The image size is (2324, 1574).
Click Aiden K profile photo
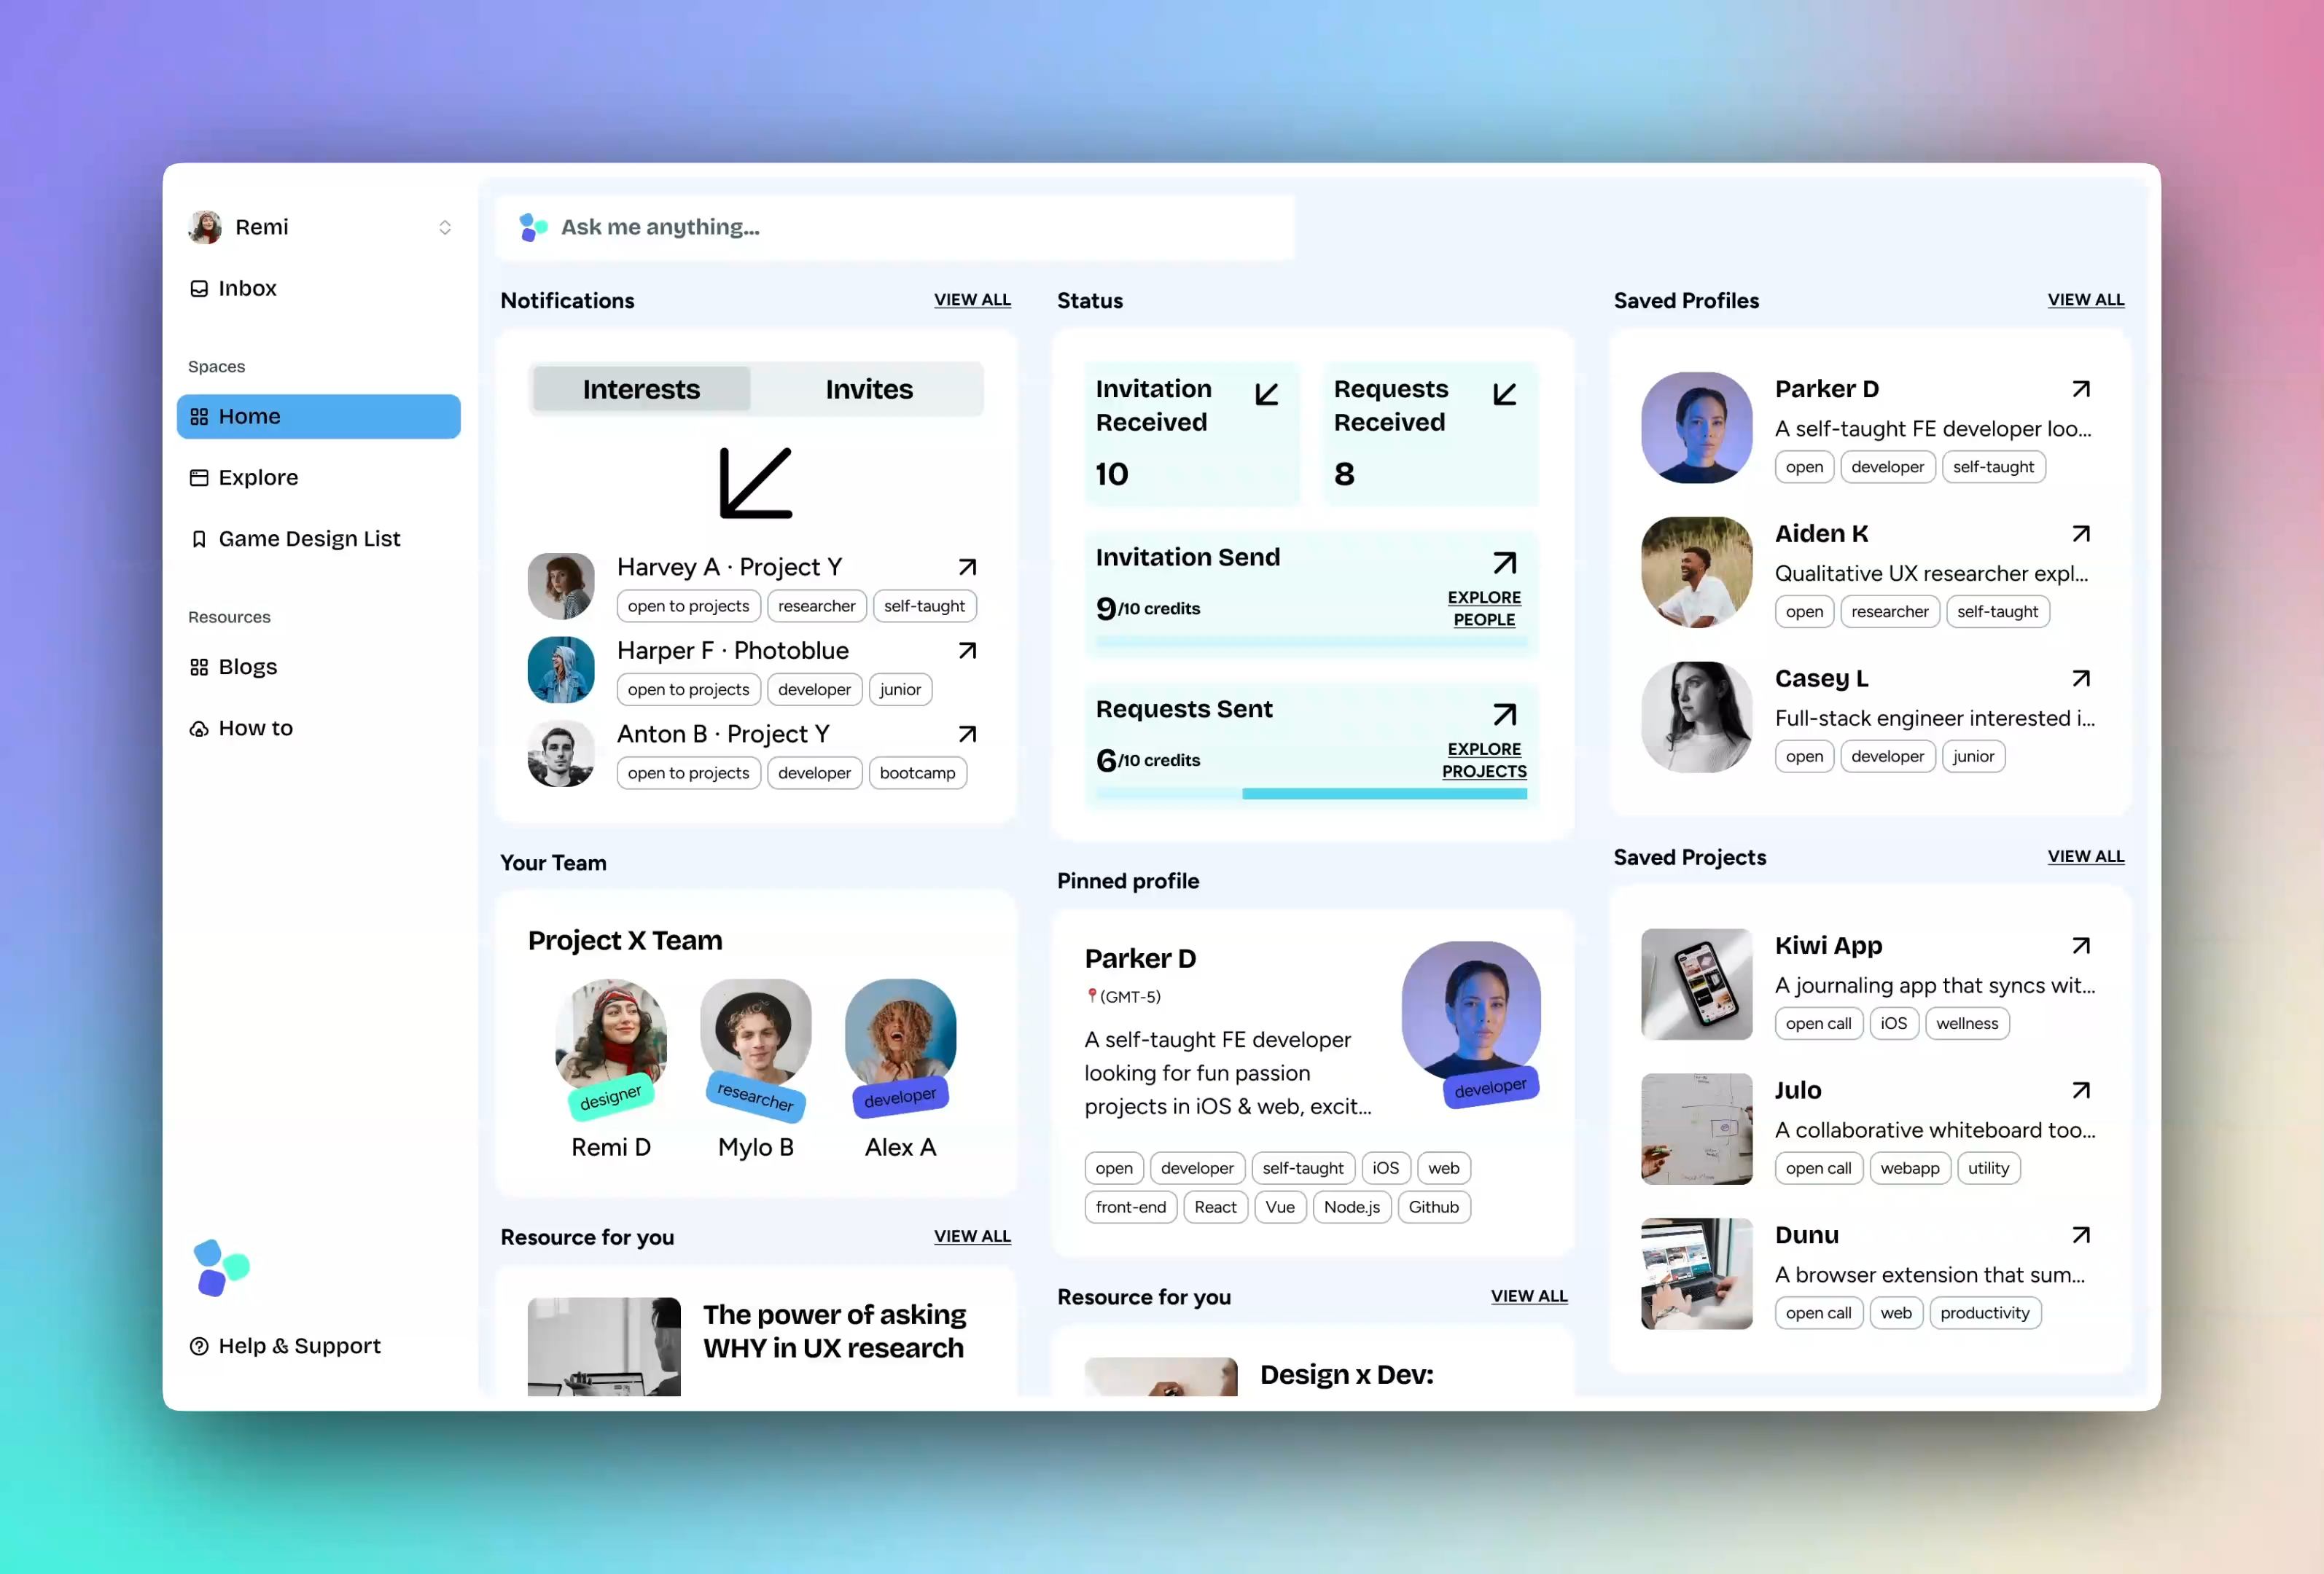[x=1696, y=573]
